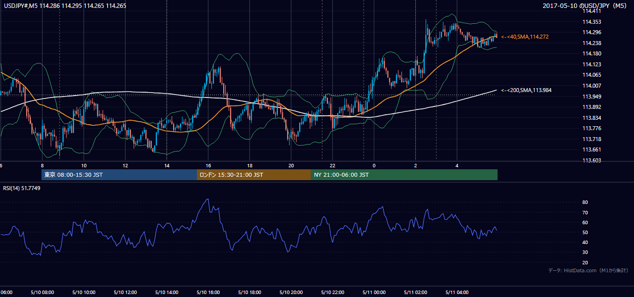The image size is (634, 297).
Task: Click hour label 16 under price chart
Action: point(208,165)
